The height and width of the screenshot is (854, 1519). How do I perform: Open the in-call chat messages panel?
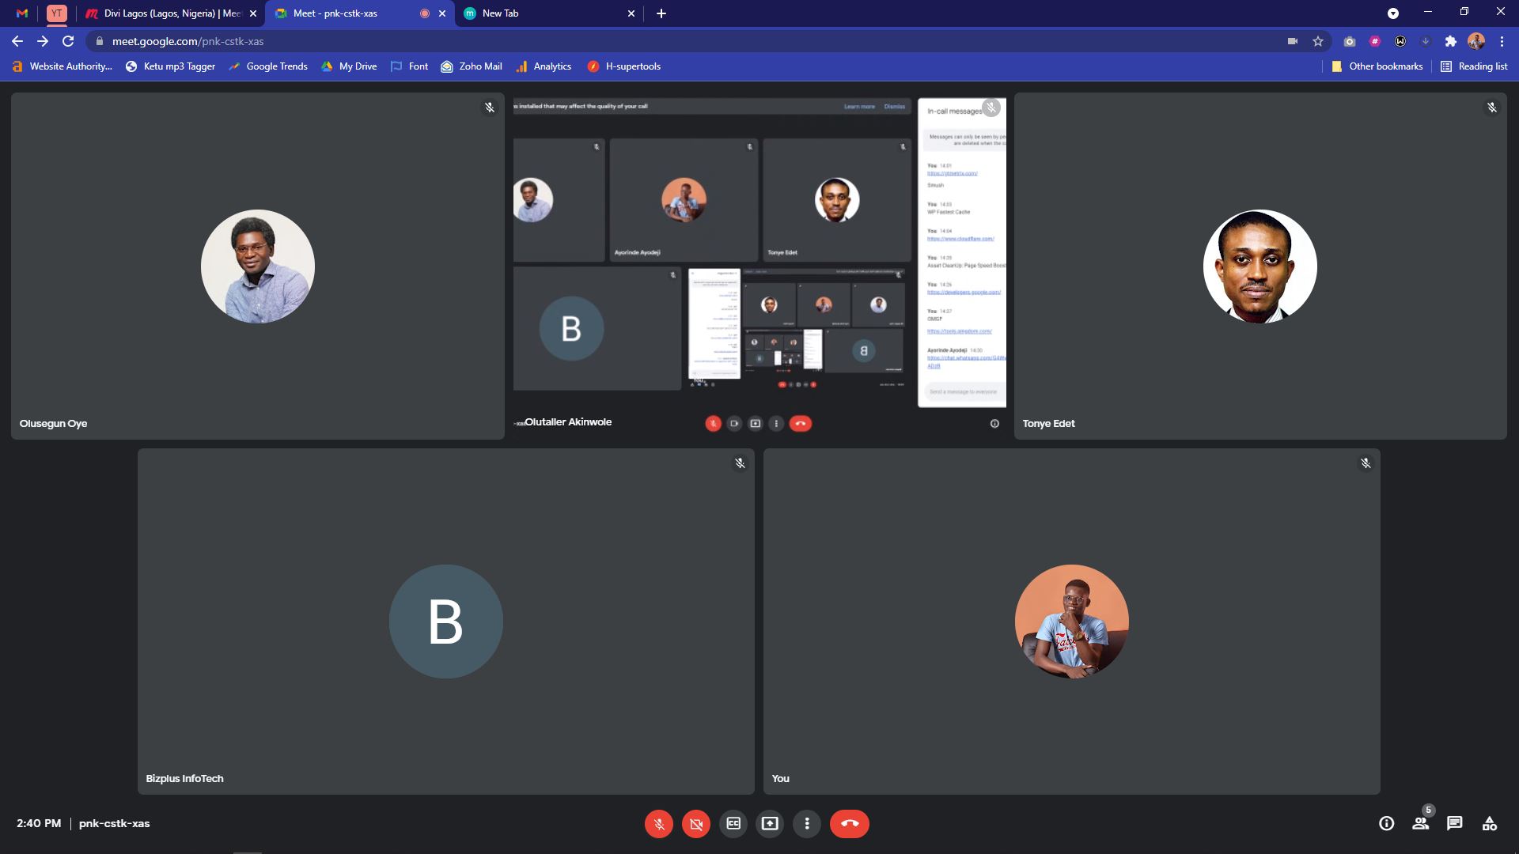click(1455, 824)
